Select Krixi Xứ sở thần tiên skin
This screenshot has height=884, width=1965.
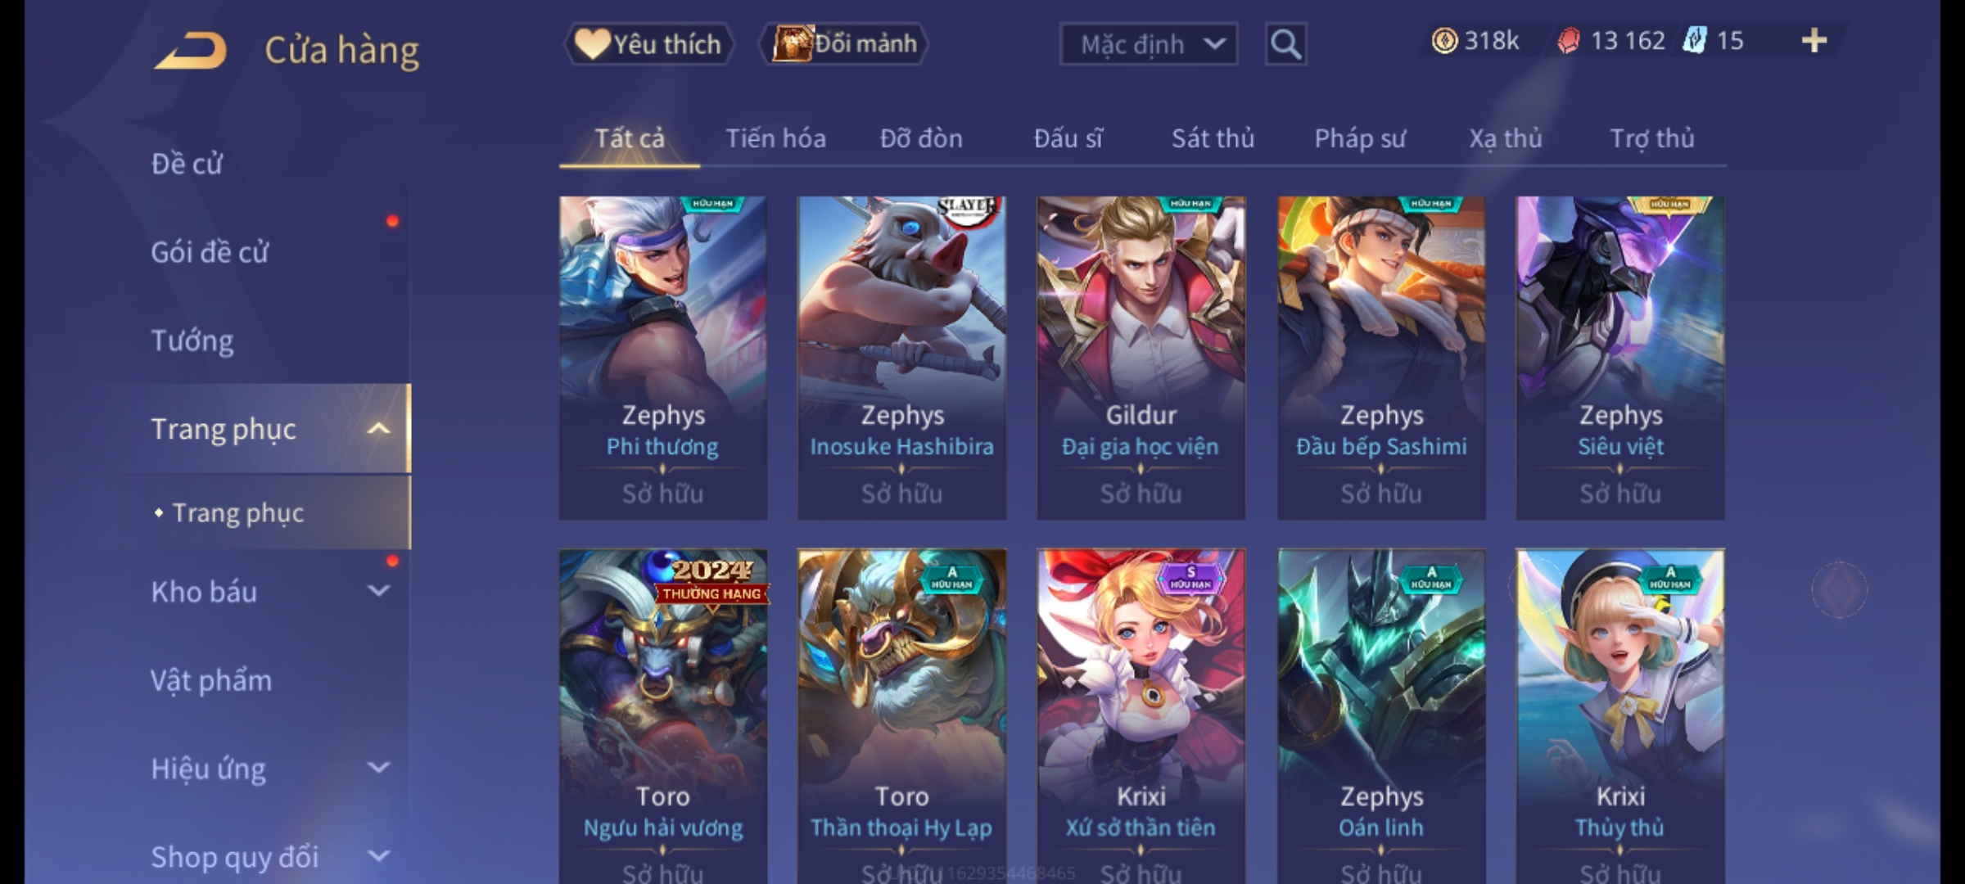click(x=1141, y=716)
